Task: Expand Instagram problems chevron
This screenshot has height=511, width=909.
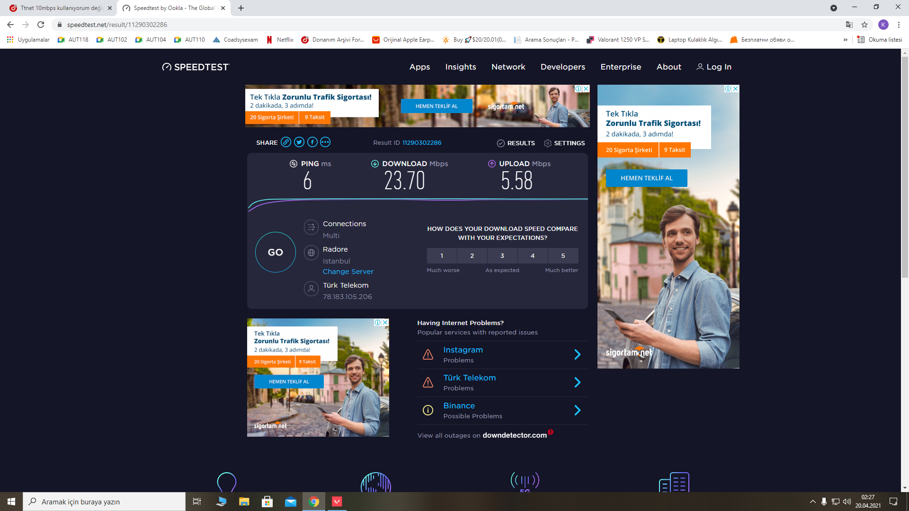Action: [577, 354]
